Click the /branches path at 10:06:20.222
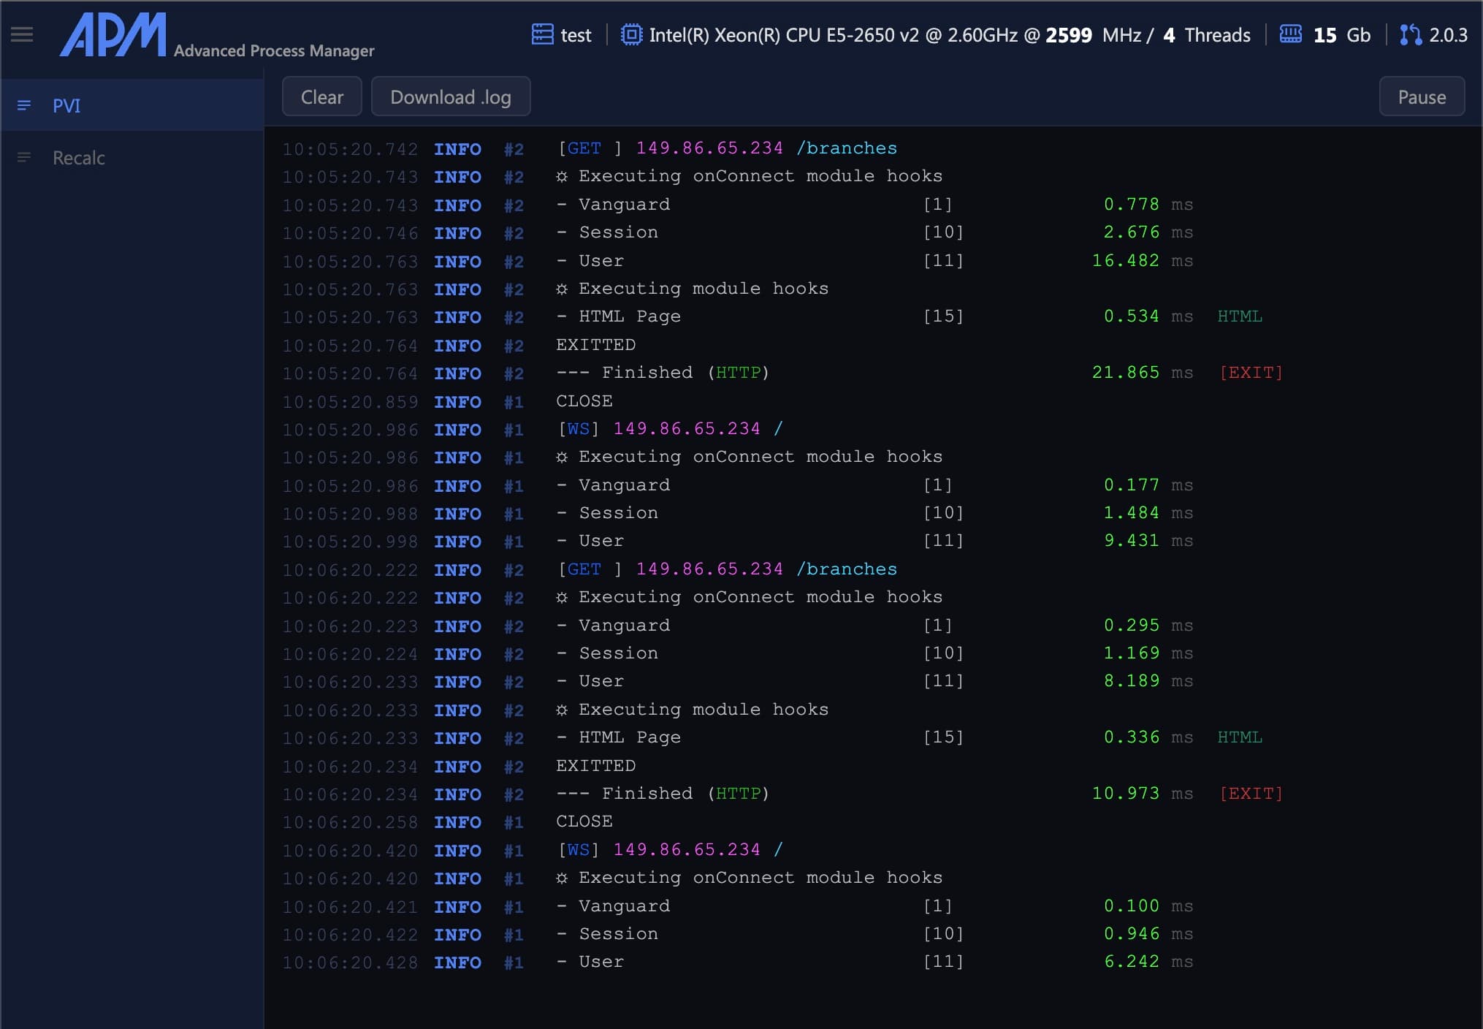This screenshot has height=1029, width=1483. pos(847,569)
